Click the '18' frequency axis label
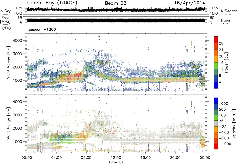This screenshot has width=237, height=164. pyautogui.click(x=20, y=18)
